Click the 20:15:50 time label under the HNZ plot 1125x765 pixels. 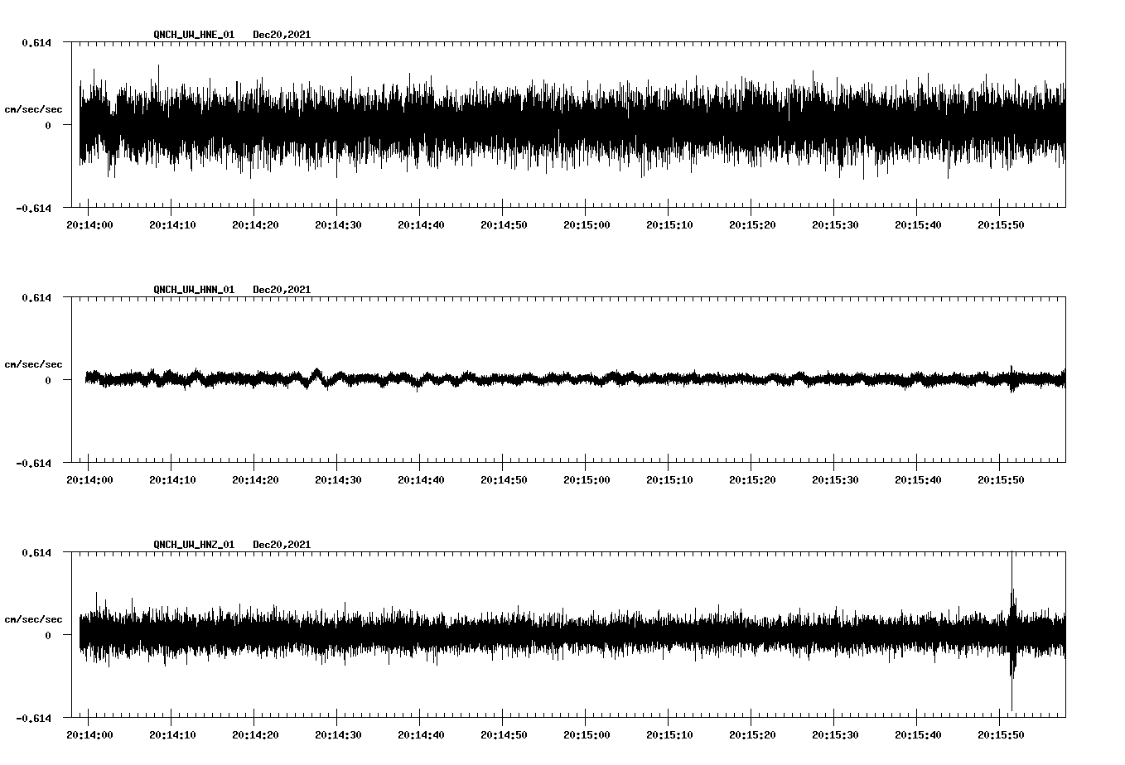coord(1001,735)
